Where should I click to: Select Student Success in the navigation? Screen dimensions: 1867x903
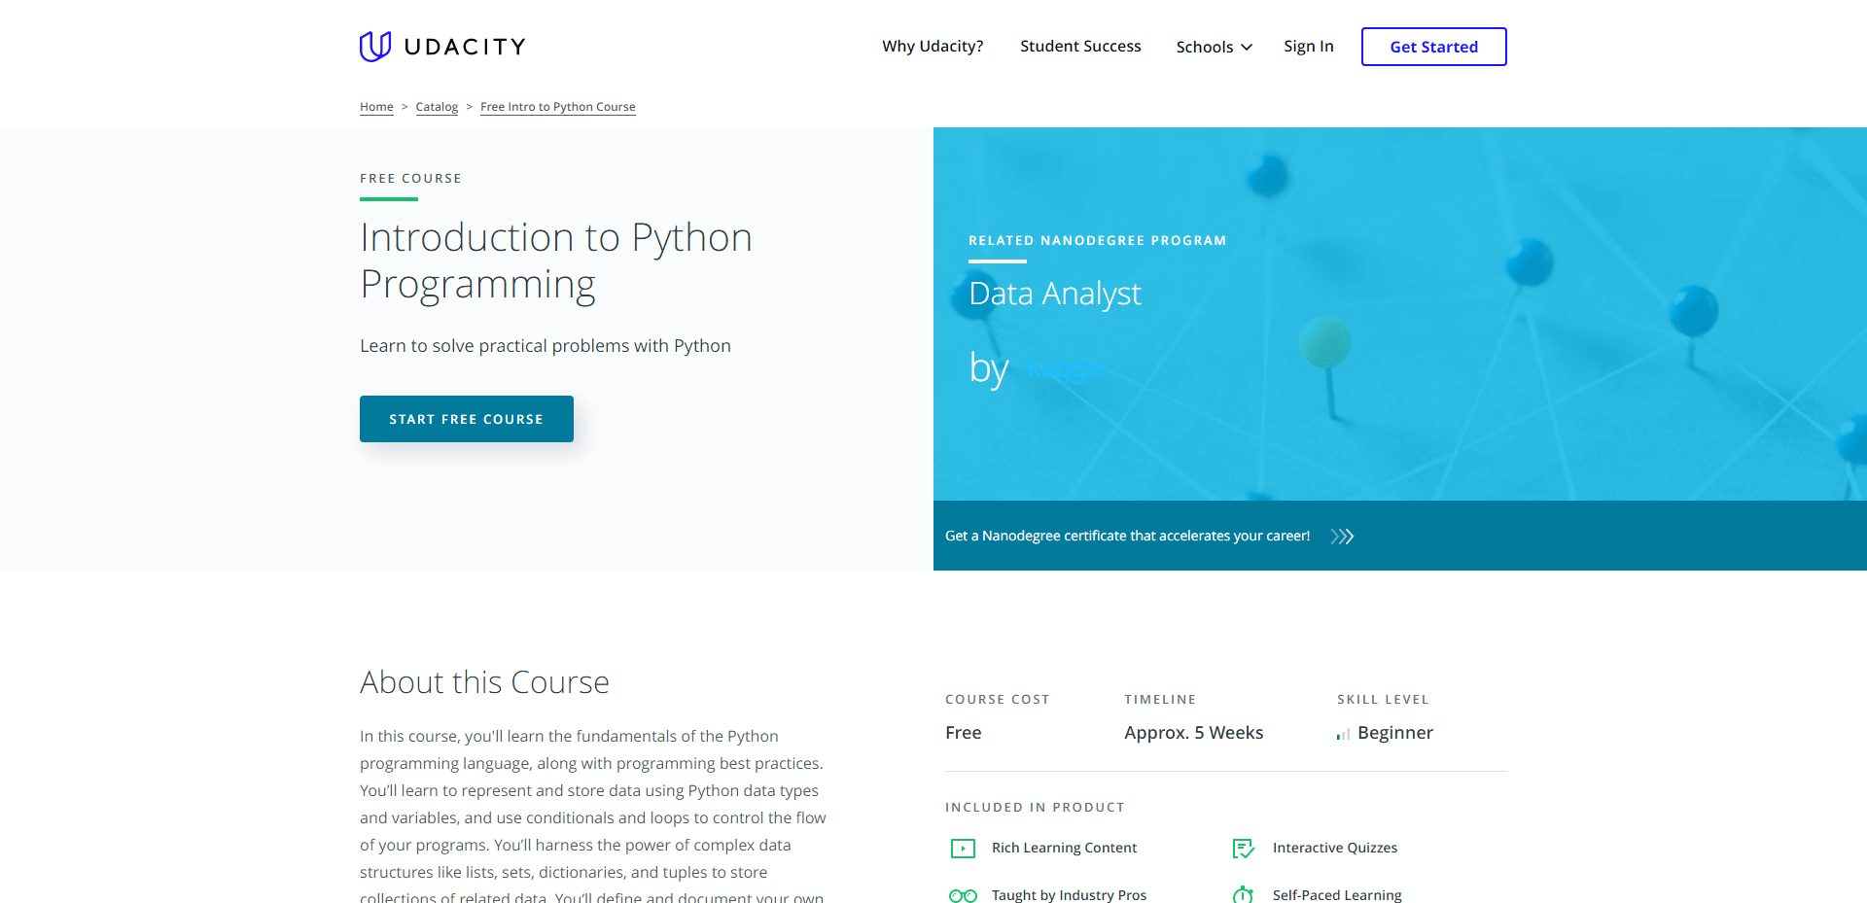coord(1080,46)
